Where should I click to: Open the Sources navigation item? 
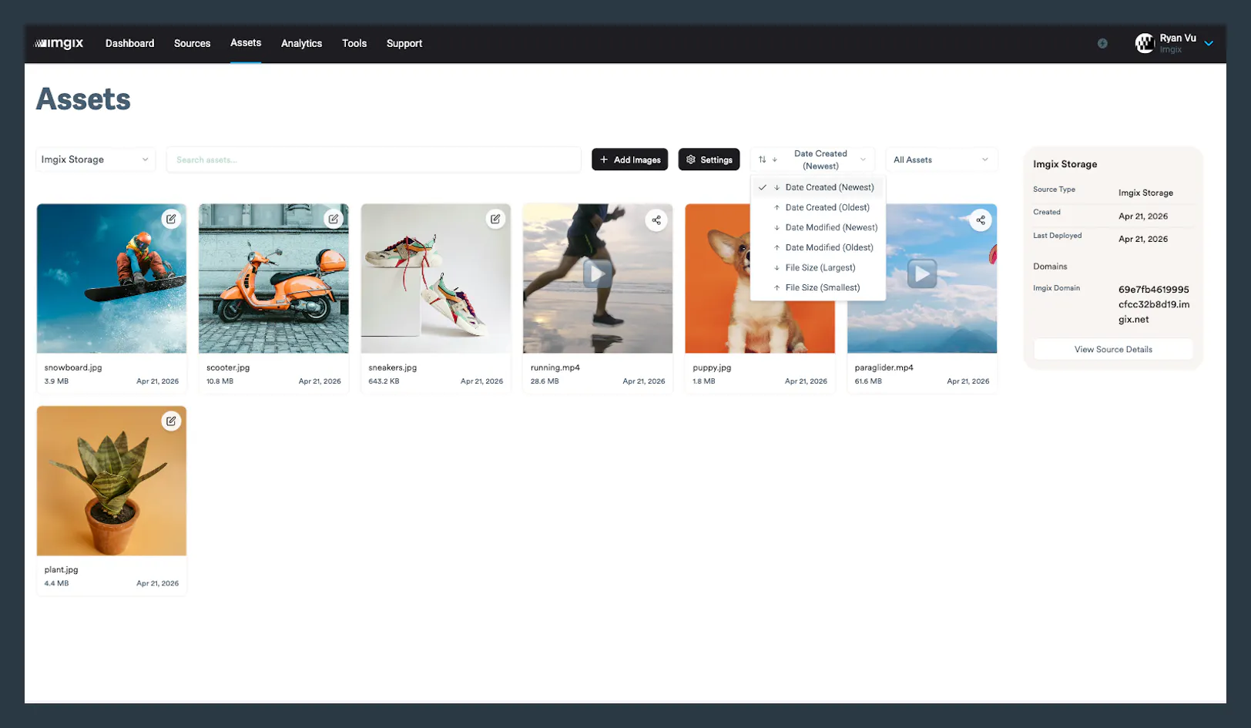click(x=192, y=43)
